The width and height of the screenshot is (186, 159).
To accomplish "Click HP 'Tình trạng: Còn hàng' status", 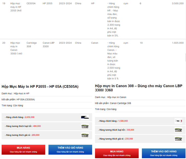I will [x=12, y=105].
